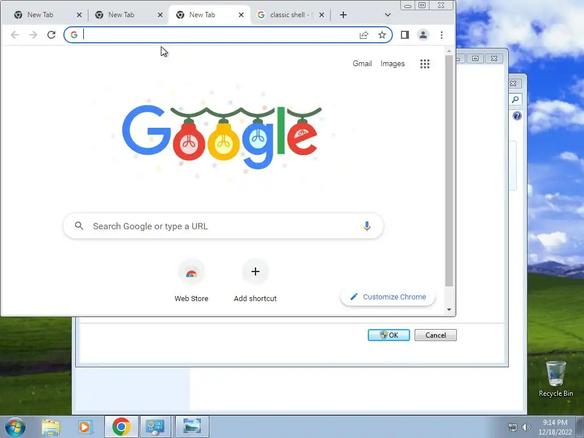Open Chrome three-dot menu
The image size is (584, 438).
442,35
